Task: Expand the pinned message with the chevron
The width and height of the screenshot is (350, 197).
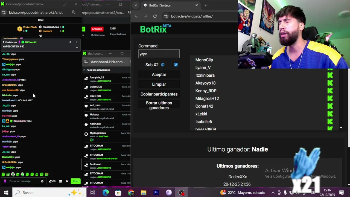Action: coord(77,47)
